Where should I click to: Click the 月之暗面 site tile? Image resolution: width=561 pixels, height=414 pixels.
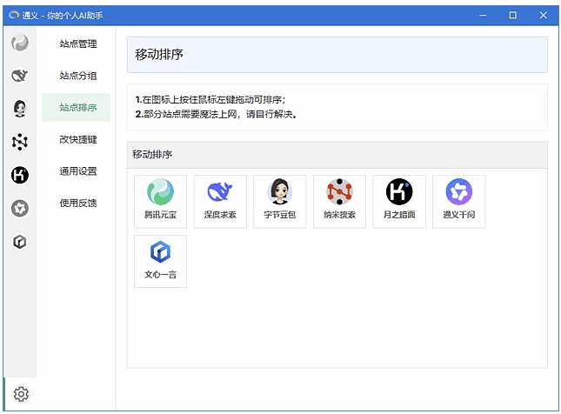point(399,201)
